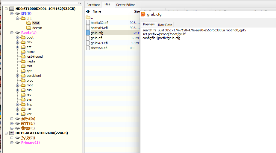The width and height of the screenshot is (276, 153).
Task: Click the HD1 GALAXTA1D0240A disk icon
Action: [x=12, y=133]
